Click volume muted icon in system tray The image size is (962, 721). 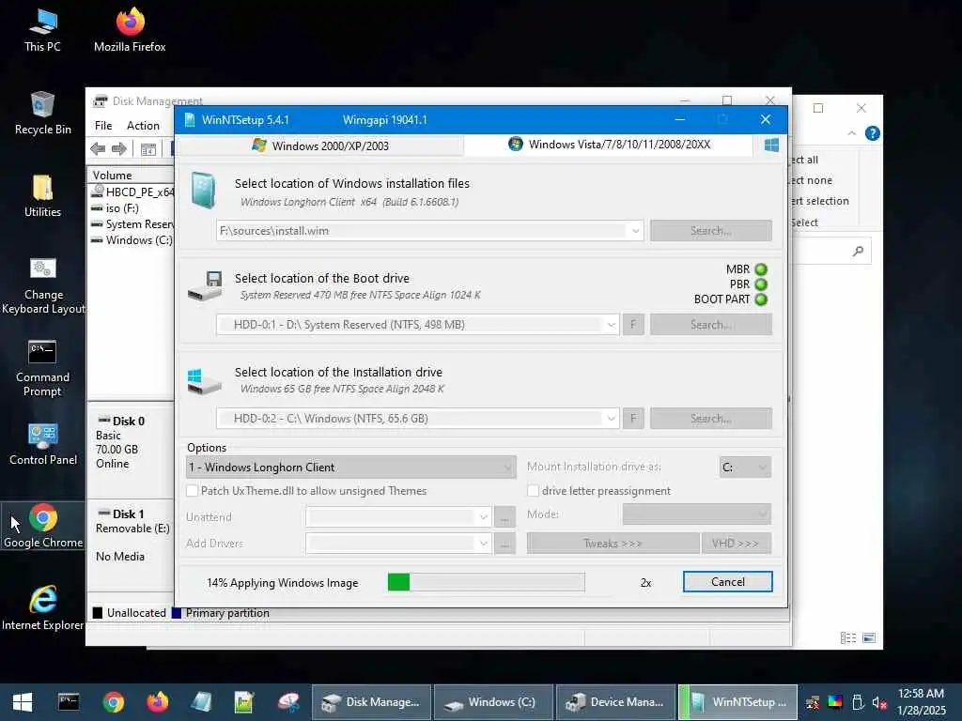(879, 703)
